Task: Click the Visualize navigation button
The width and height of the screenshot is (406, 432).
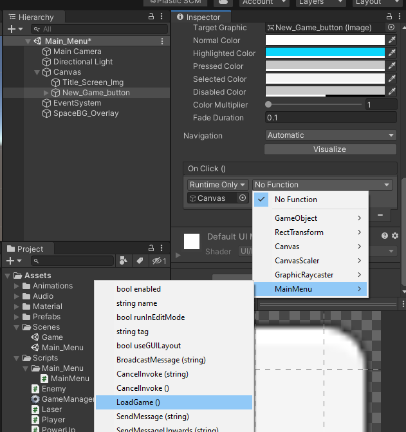Action: point(330,149)
